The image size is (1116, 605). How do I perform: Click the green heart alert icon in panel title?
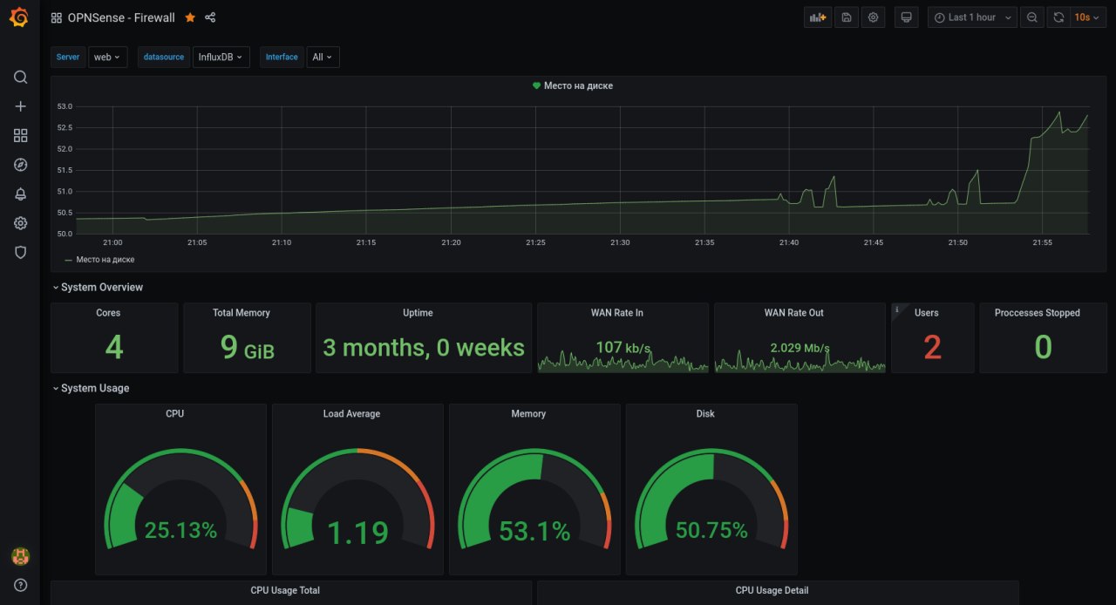(536, 85)
